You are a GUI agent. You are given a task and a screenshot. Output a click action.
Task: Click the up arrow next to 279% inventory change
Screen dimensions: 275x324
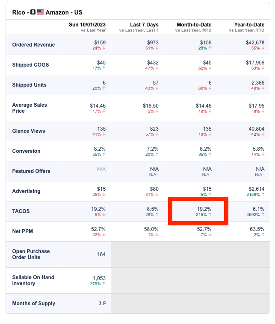pyautogui.click(x=104, y=283)
